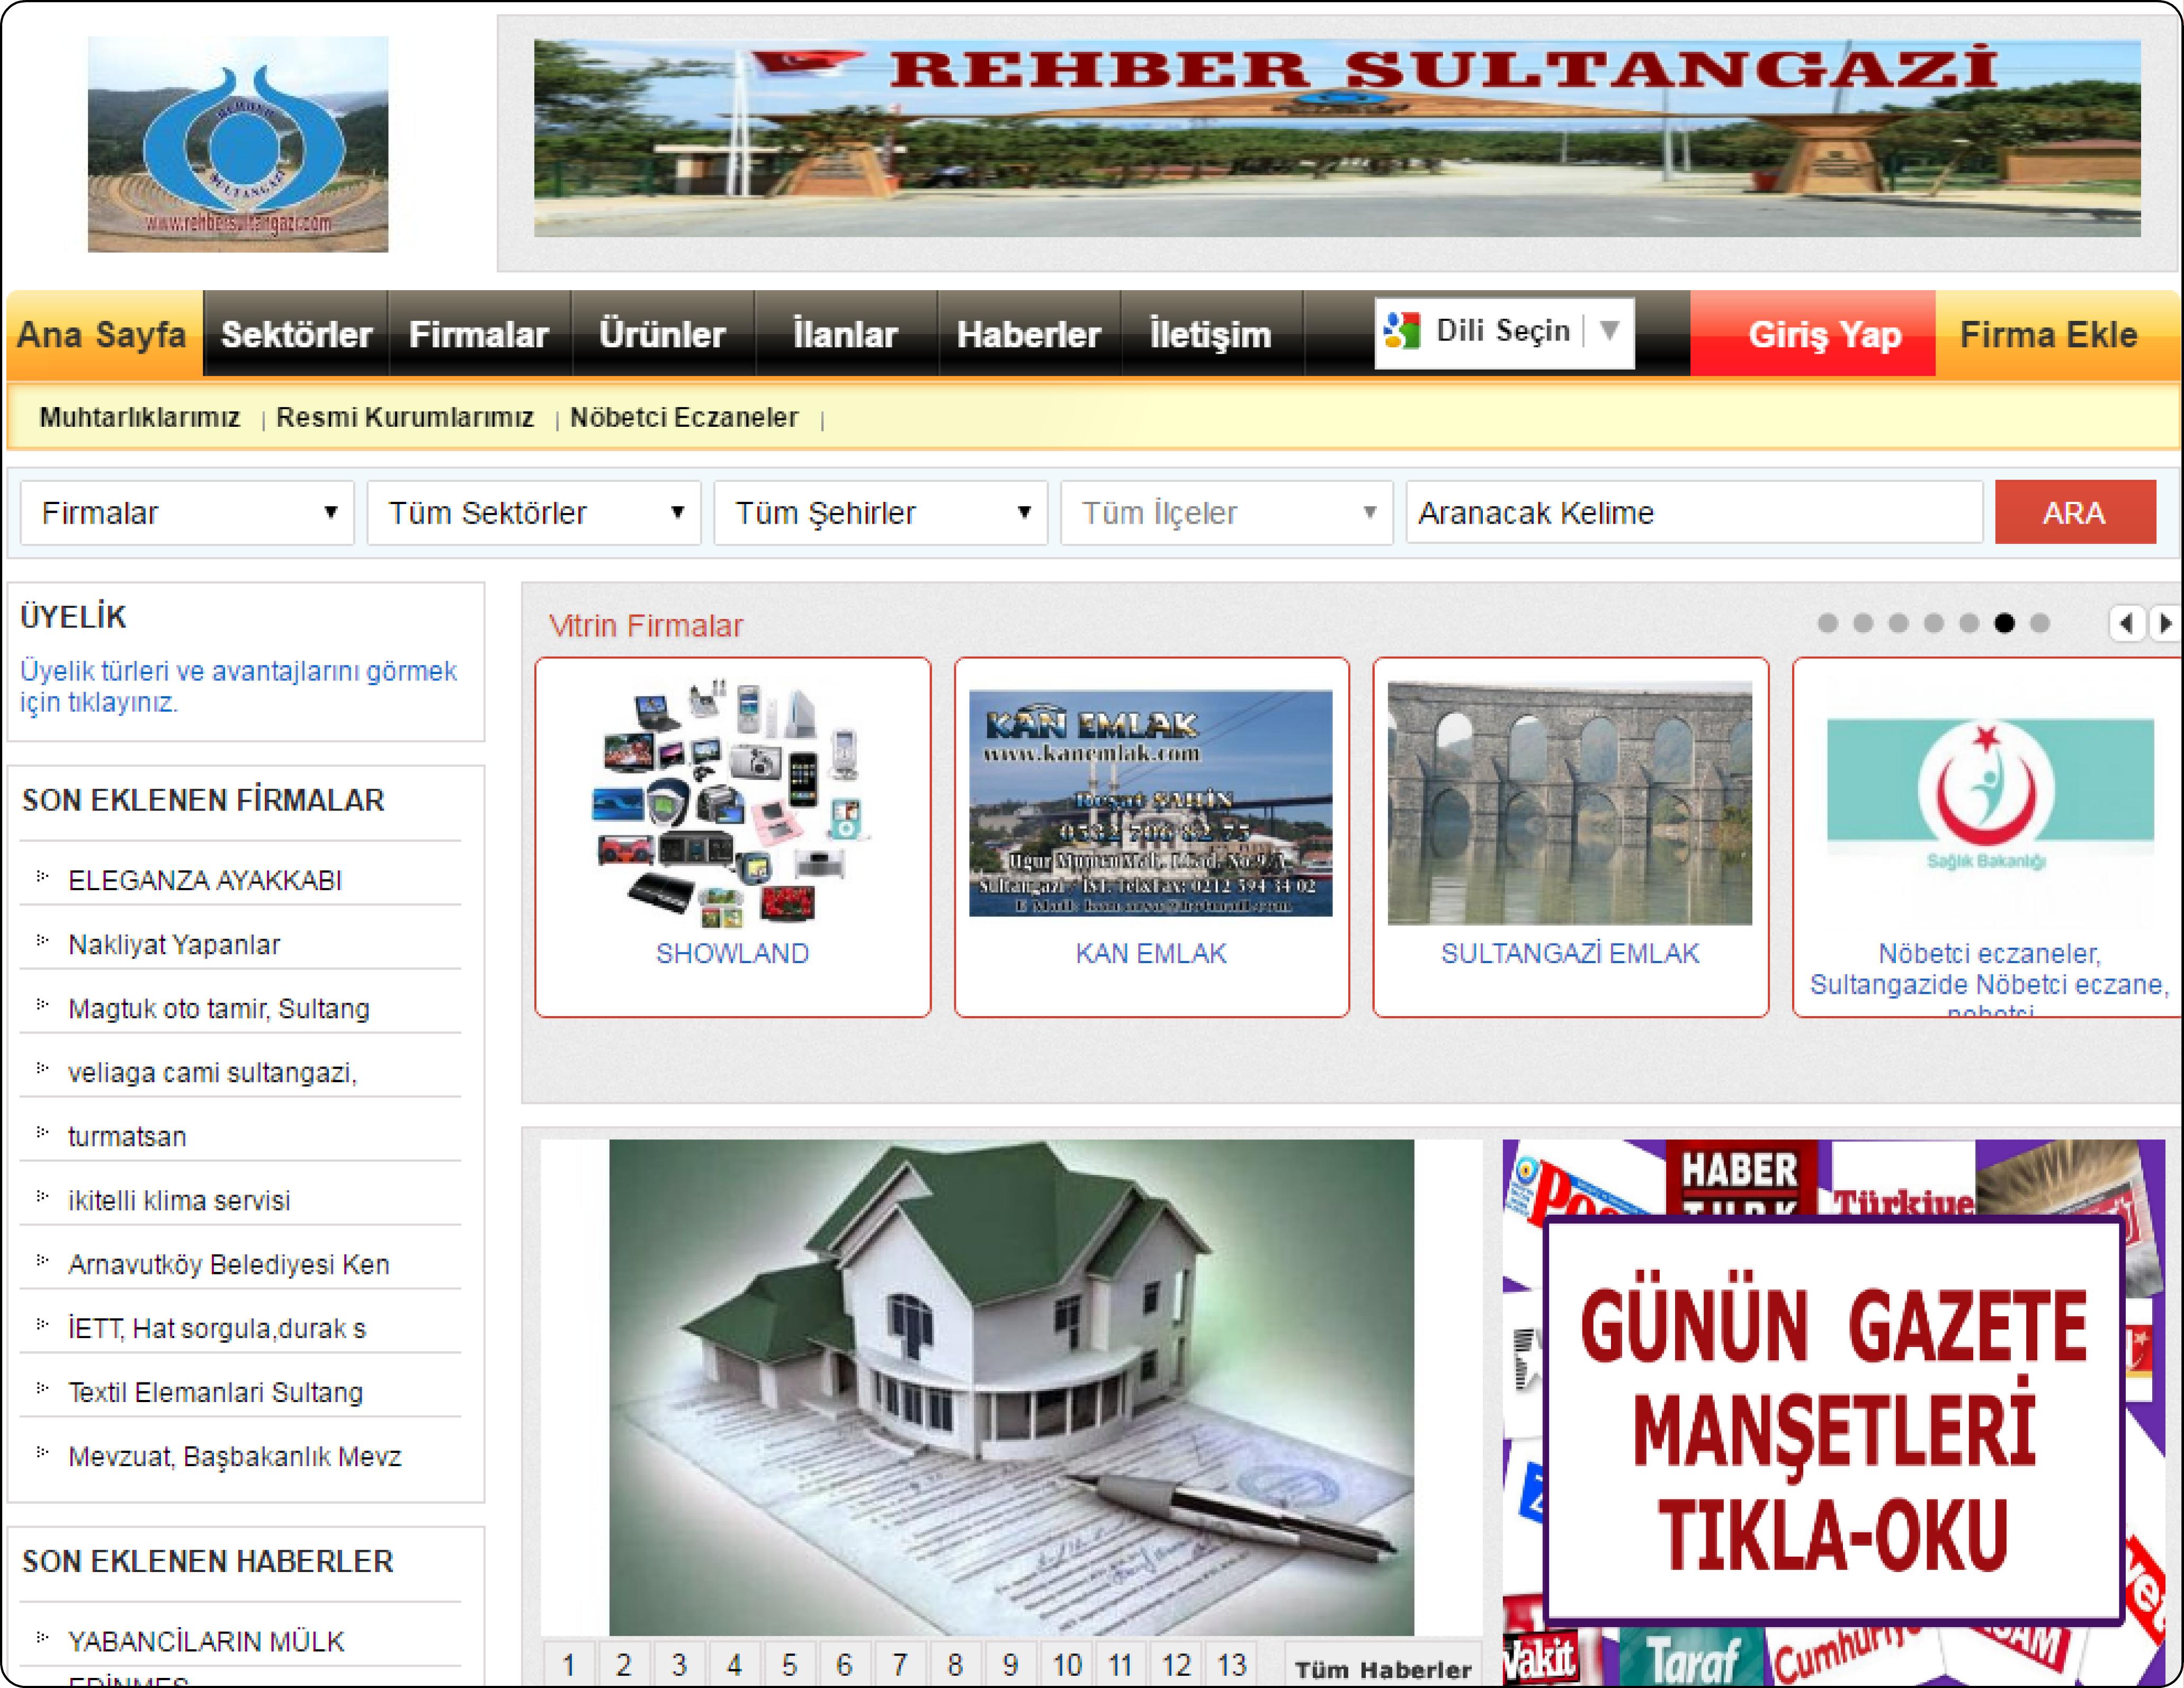Select the third carousel dot indicator
The height and width of the screenshot is (1688, 2184).
coord(1898,624)
